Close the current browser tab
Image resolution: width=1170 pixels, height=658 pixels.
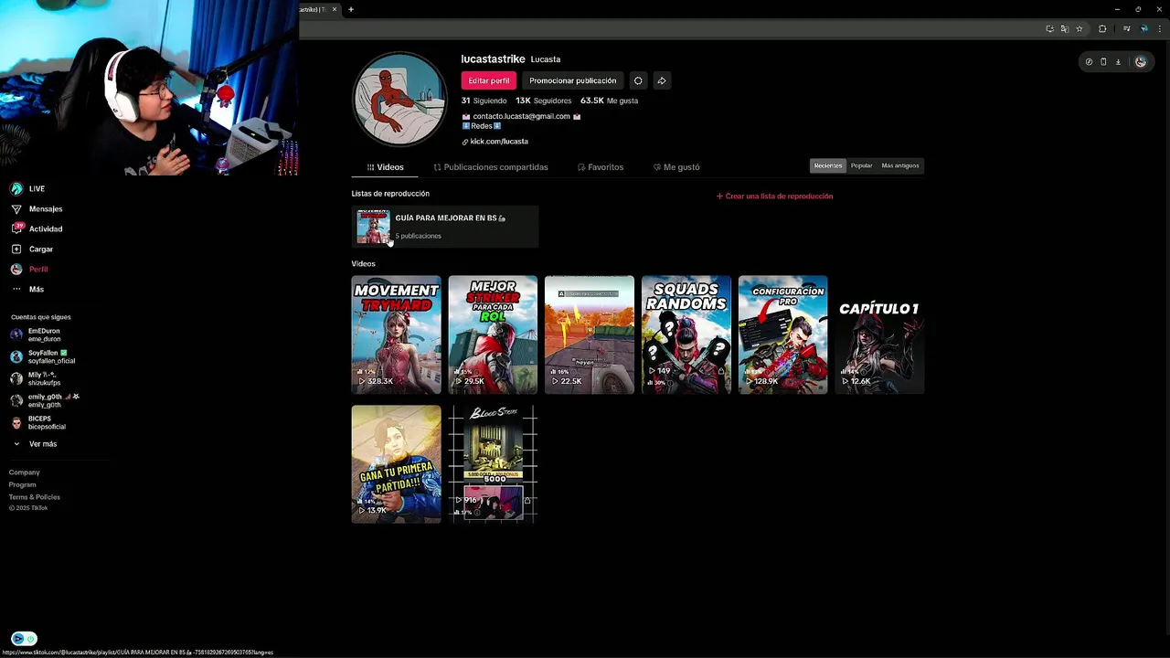335,9
